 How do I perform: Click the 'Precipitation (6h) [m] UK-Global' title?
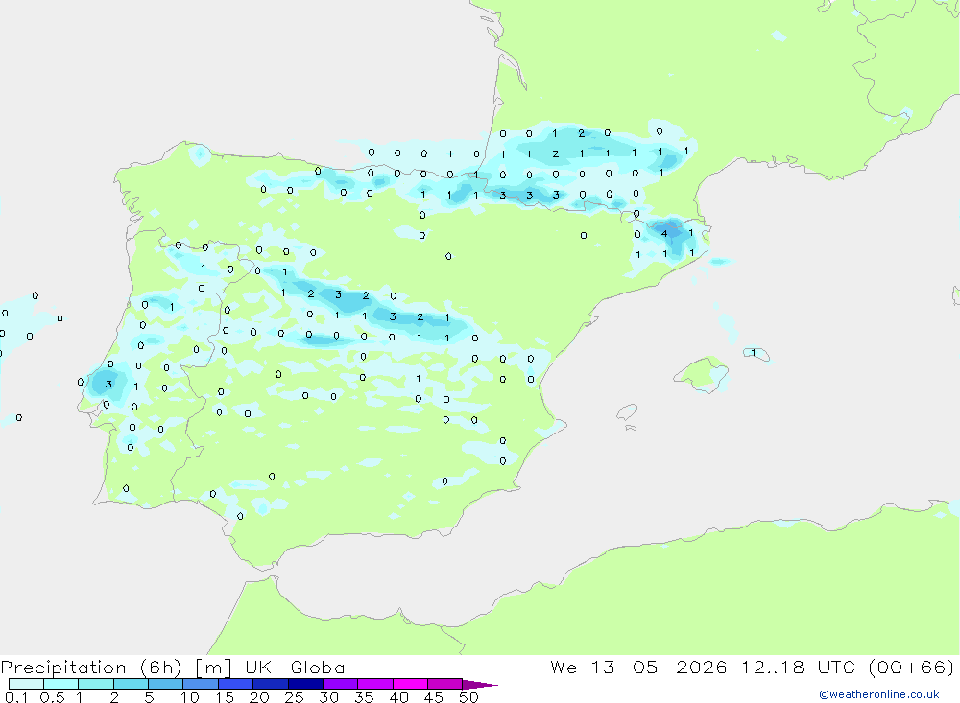(x=176, y=668)
